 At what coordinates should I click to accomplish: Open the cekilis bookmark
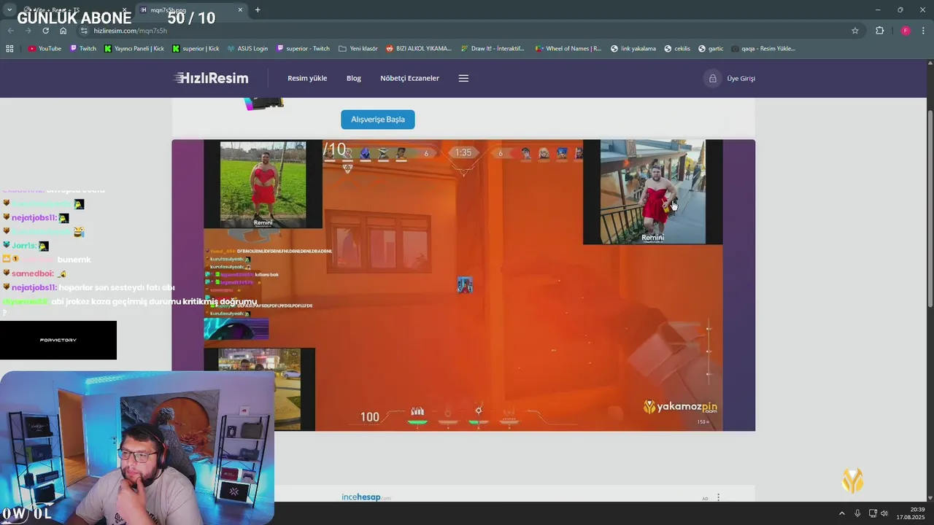pyautogui.click(x=676, y=49)
